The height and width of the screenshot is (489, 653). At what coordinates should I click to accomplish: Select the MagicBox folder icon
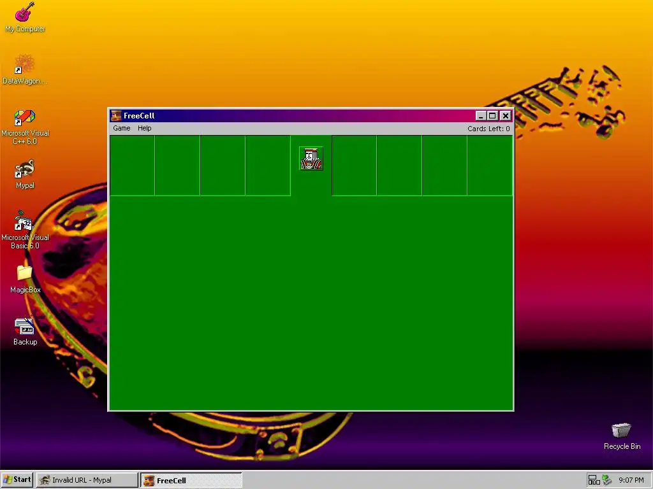(x=25, y=279)
